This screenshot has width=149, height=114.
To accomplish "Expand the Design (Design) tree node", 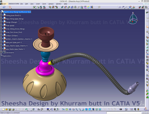I will click(x=1, y=22).
